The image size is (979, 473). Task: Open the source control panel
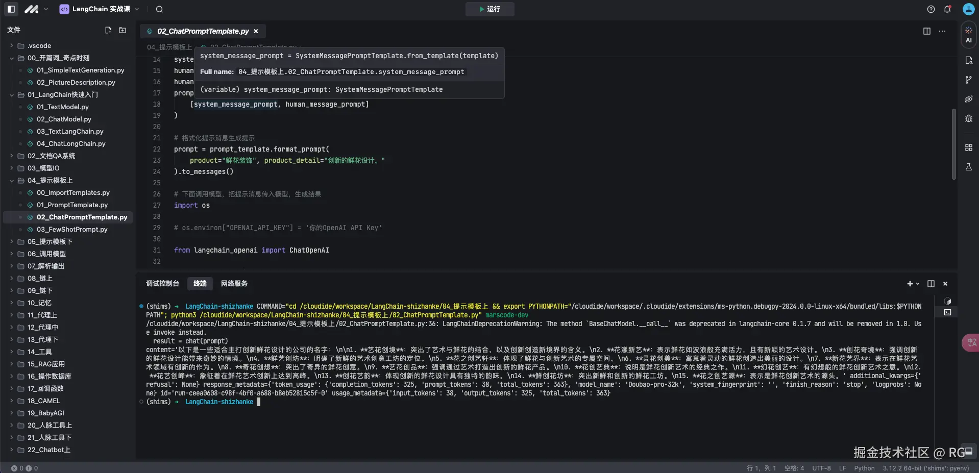969,80
